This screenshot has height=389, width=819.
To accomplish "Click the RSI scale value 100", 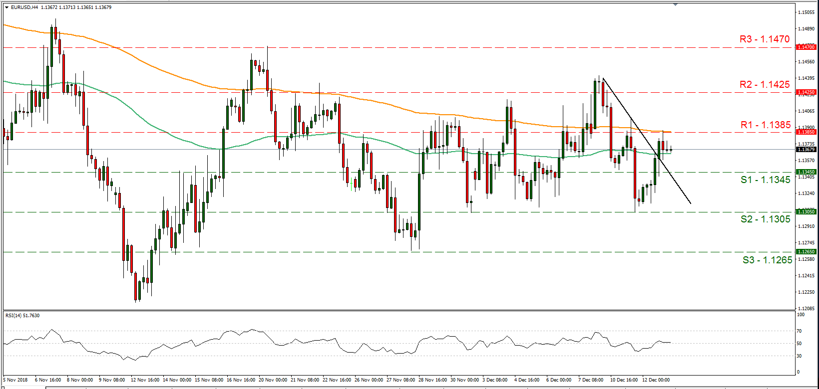I will pos(801,315).
